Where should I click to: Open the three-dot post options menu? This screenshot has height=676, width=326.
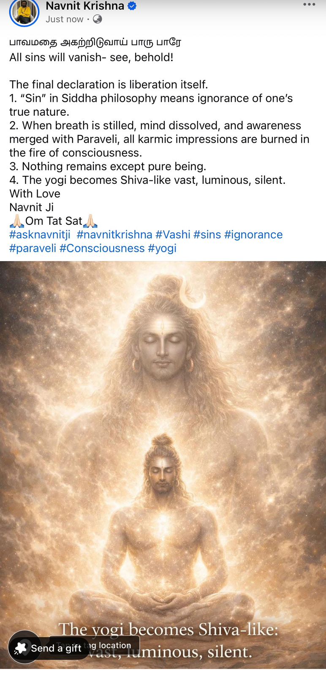click(x=309, y=5)
